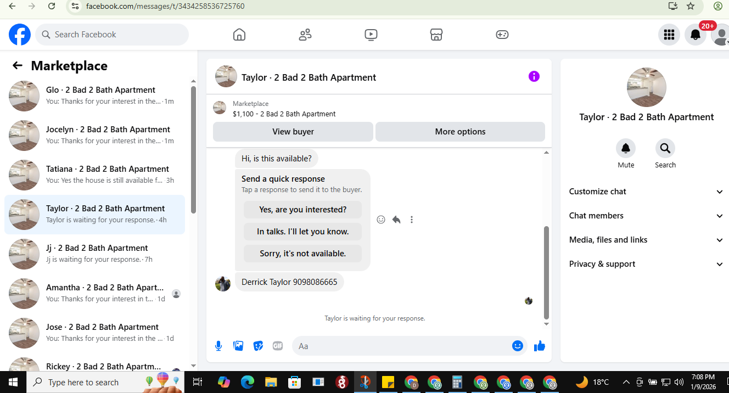Image resolution: width=729 pixels, height=393 pixels.
Task: Click the taskbar clock showing 7:08 PM
Action: tap(703, 382)
